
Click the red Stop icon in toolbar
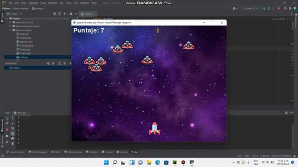point(279,8)
